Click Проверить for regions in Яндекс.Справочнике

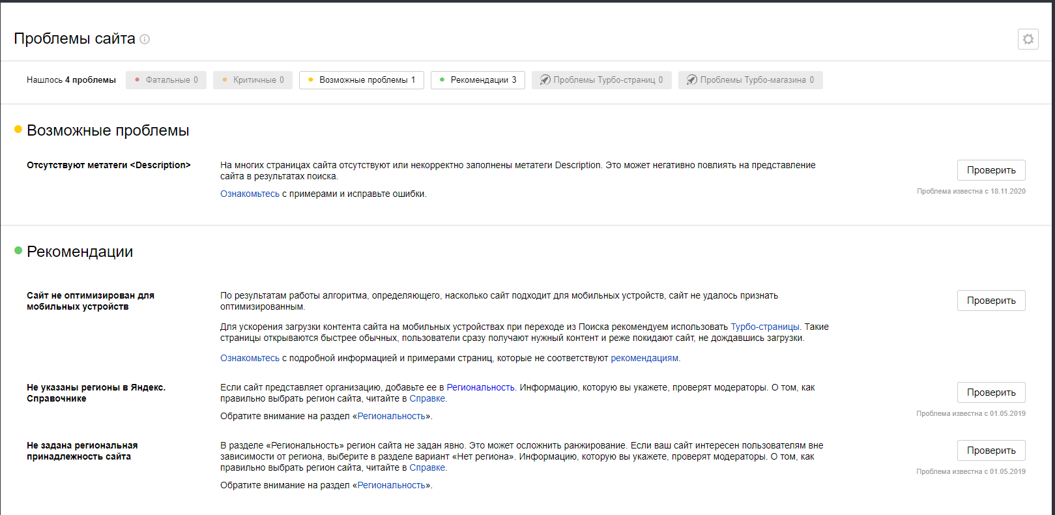(991, 392)
